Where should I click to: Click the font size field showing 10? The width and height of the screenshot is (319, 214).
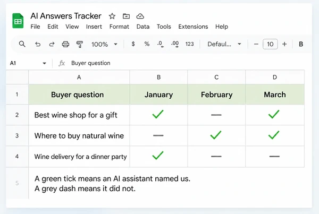click(270, 44)
